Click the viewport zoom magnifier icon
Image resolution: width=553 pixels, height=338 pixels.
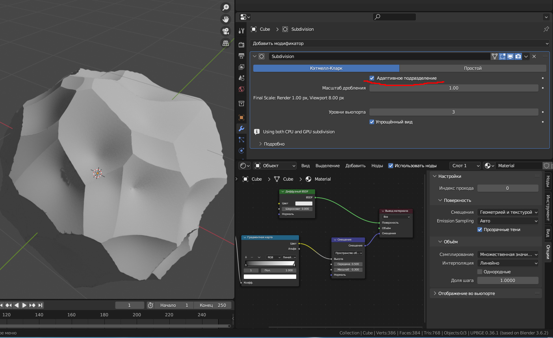coord(226,7)
